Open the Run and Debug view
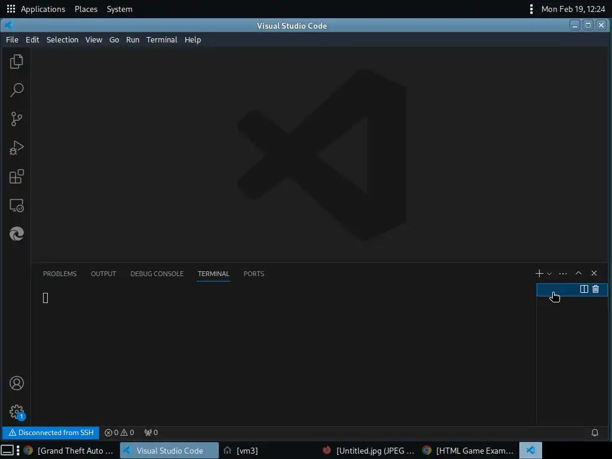Viewport: 612px width, 459px height. tap(16, 148)
